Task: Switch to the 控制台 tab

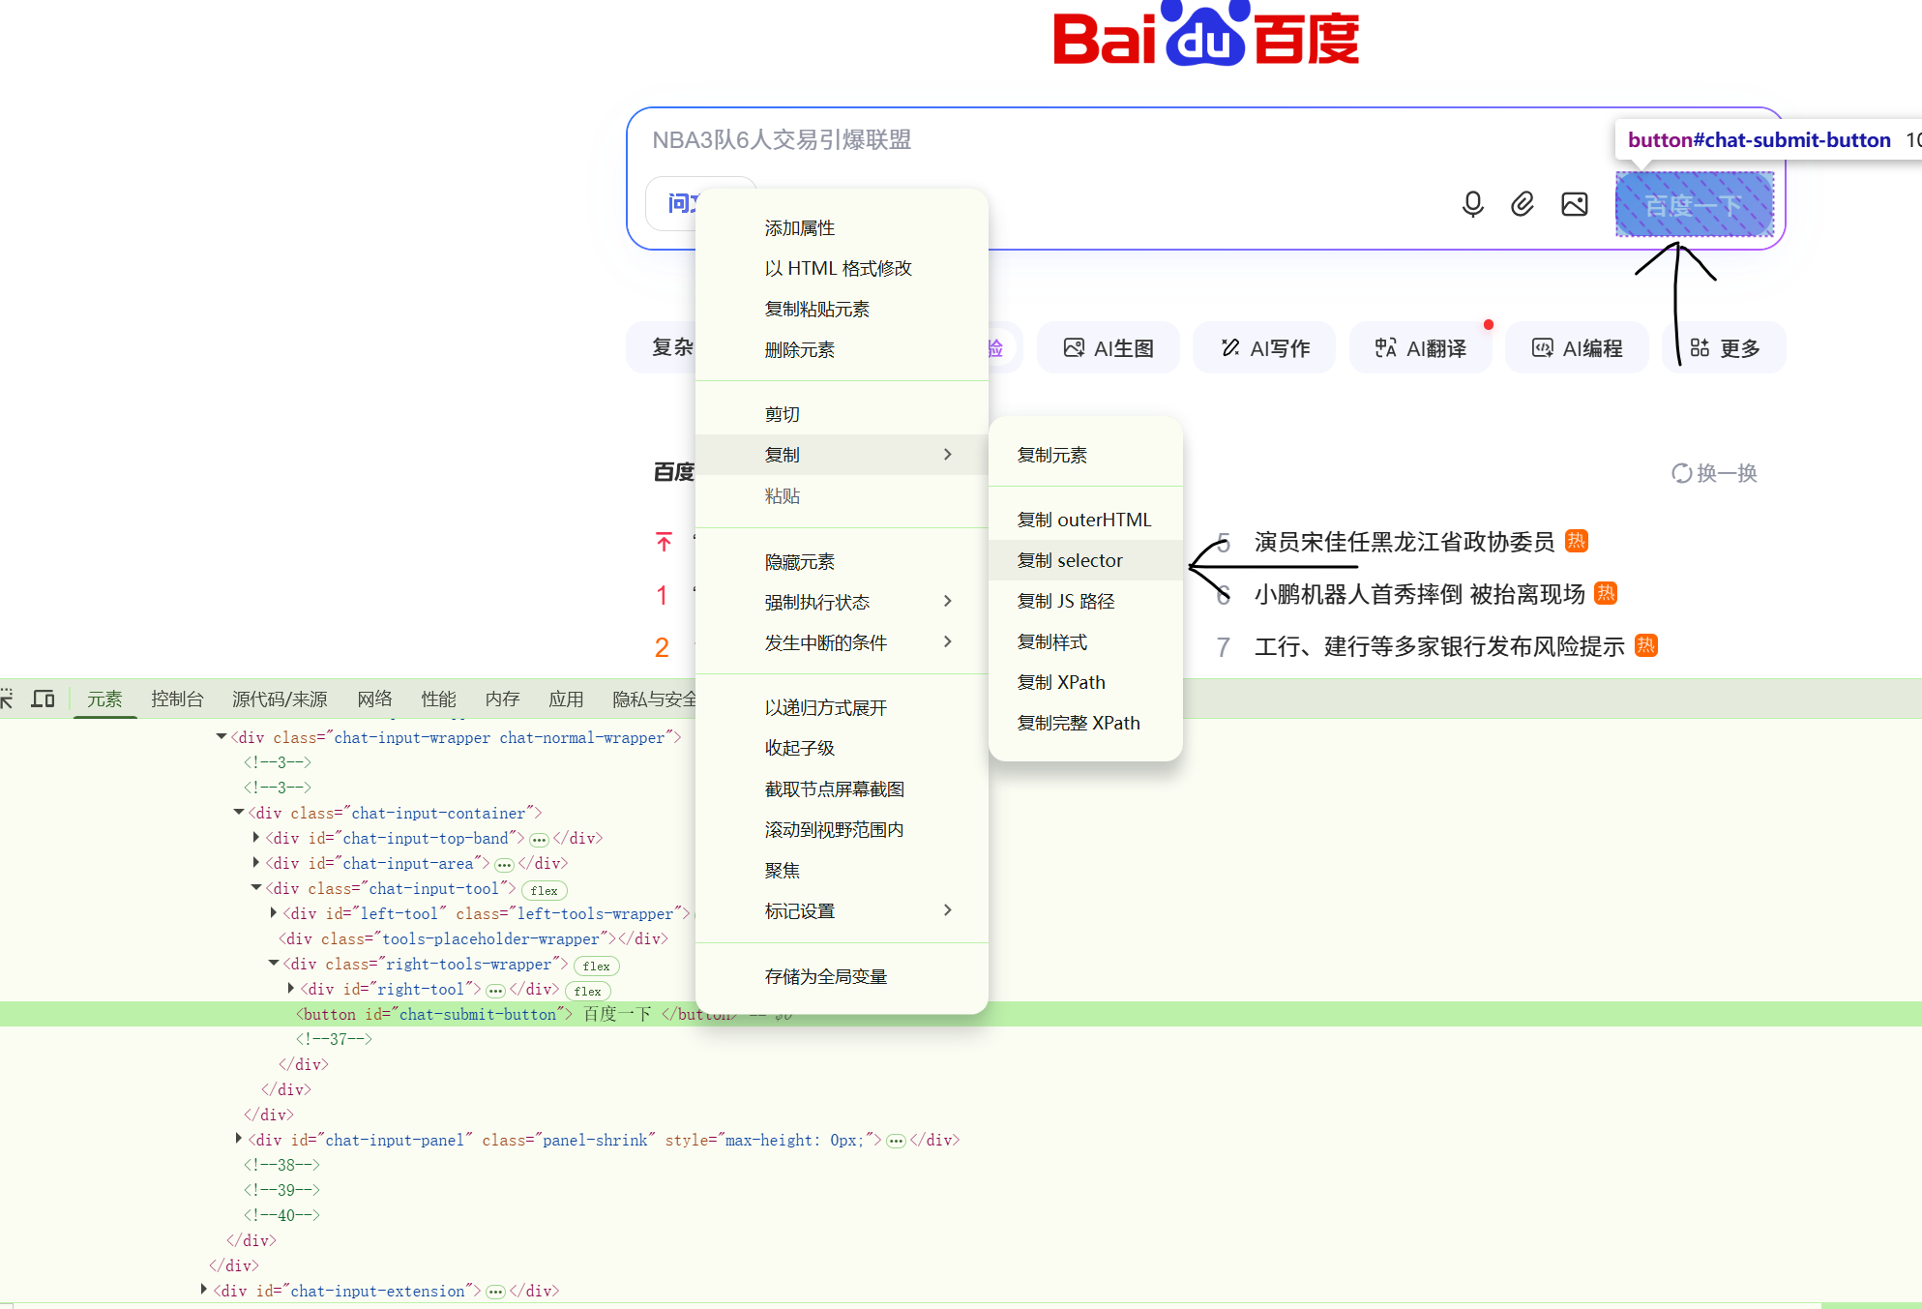Action: (177, 699)
